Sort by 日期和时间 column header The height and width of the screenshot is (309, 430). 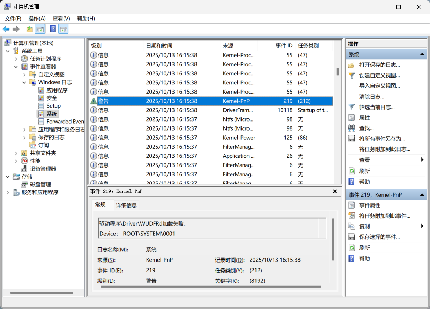pos(181,46)
